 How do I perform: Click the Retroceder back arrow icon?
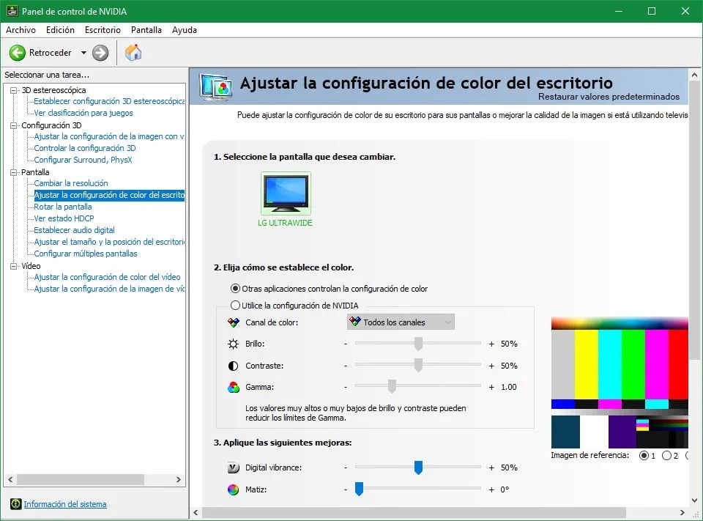tap(16, 52)
